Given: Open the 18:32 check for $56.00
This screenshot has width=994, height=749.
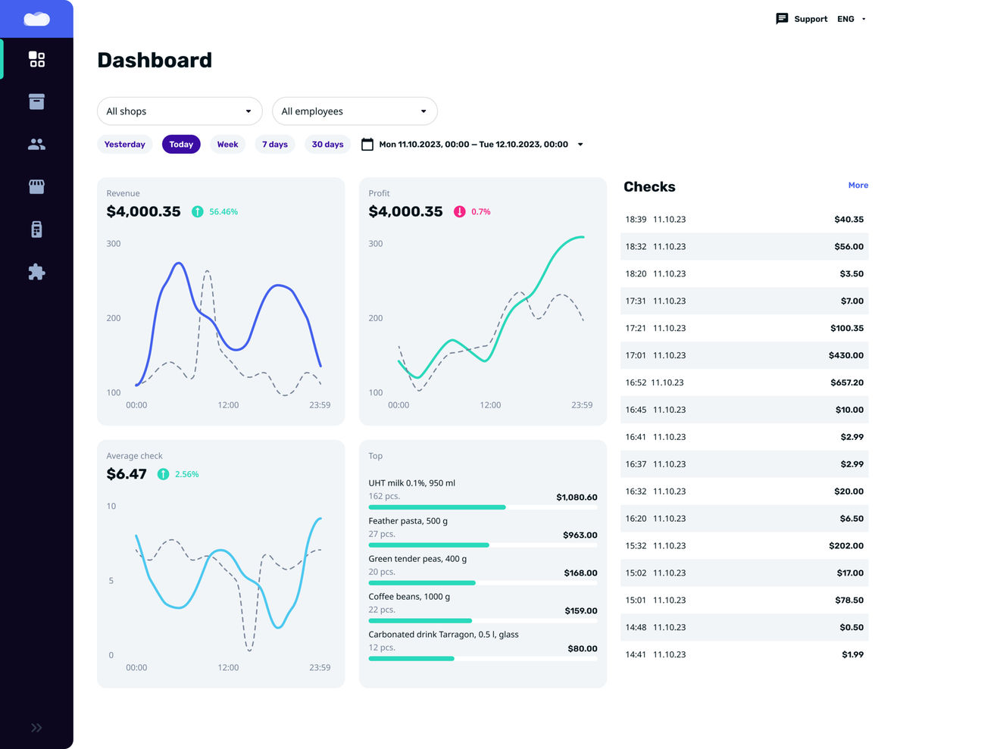Looking at the screenshot, I should coord(745,247).
